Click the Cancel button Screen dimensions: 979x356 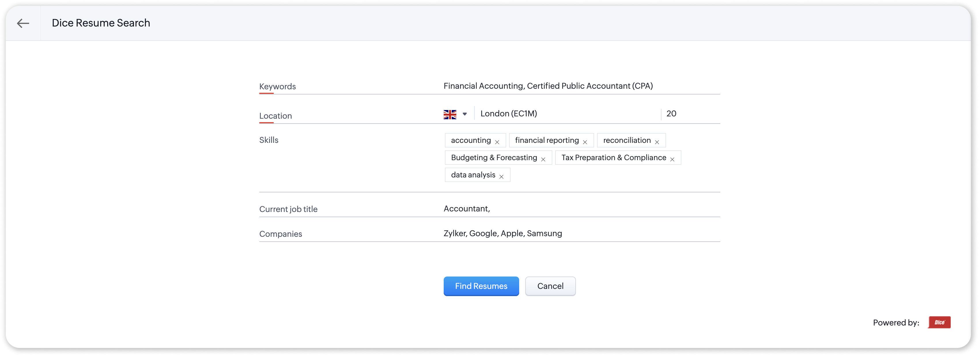pyautogui.click(x=550, y=286)
